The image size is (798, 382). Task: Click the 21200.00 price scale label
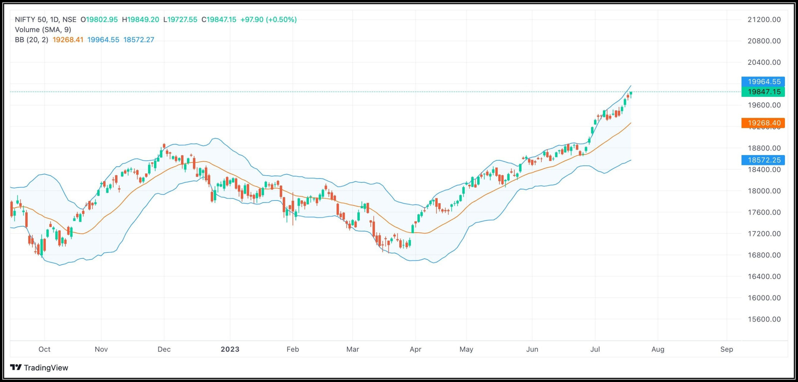click(x=764, y=20)
